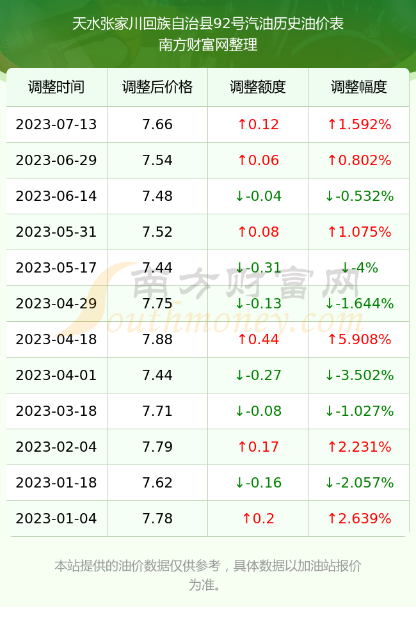Select the 2023-05-17 date cell
Viewport: 416px width, 627px height.
(x=56, y=268)
